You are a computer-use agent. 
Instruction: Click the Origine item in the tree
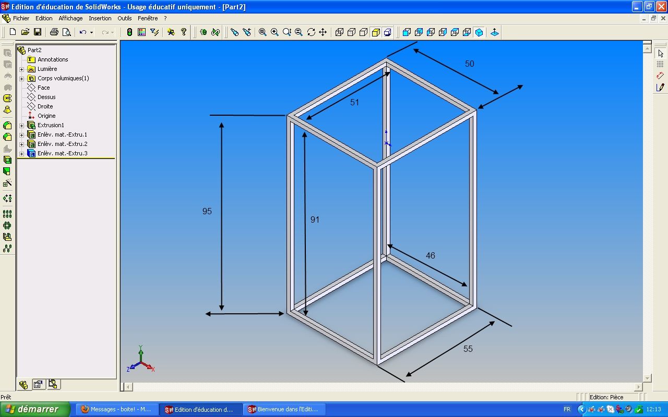click(x=47, y=116)
